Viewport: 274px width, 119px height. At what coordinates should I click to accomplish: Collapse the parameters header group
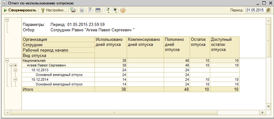point(7,20)
